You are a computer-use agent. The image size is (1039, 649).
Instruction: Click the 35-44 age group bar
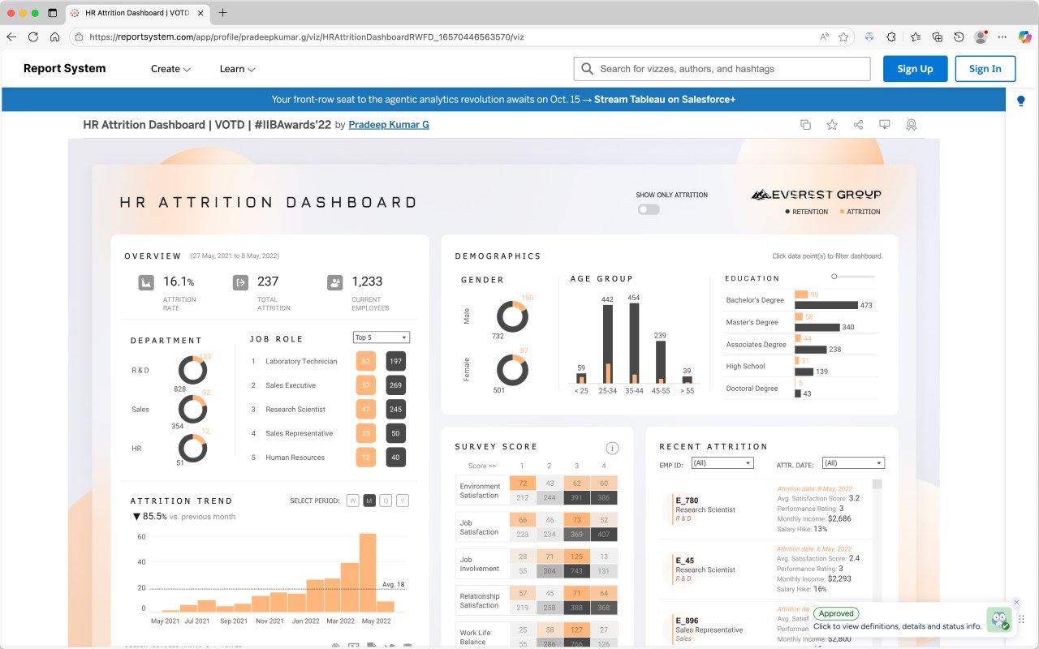[x=634, y=343]
